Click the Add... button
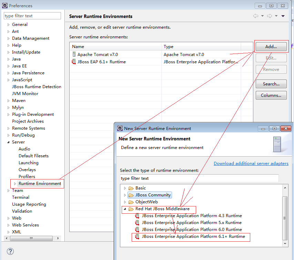The image size is (294, 260). tap(271, 46)
